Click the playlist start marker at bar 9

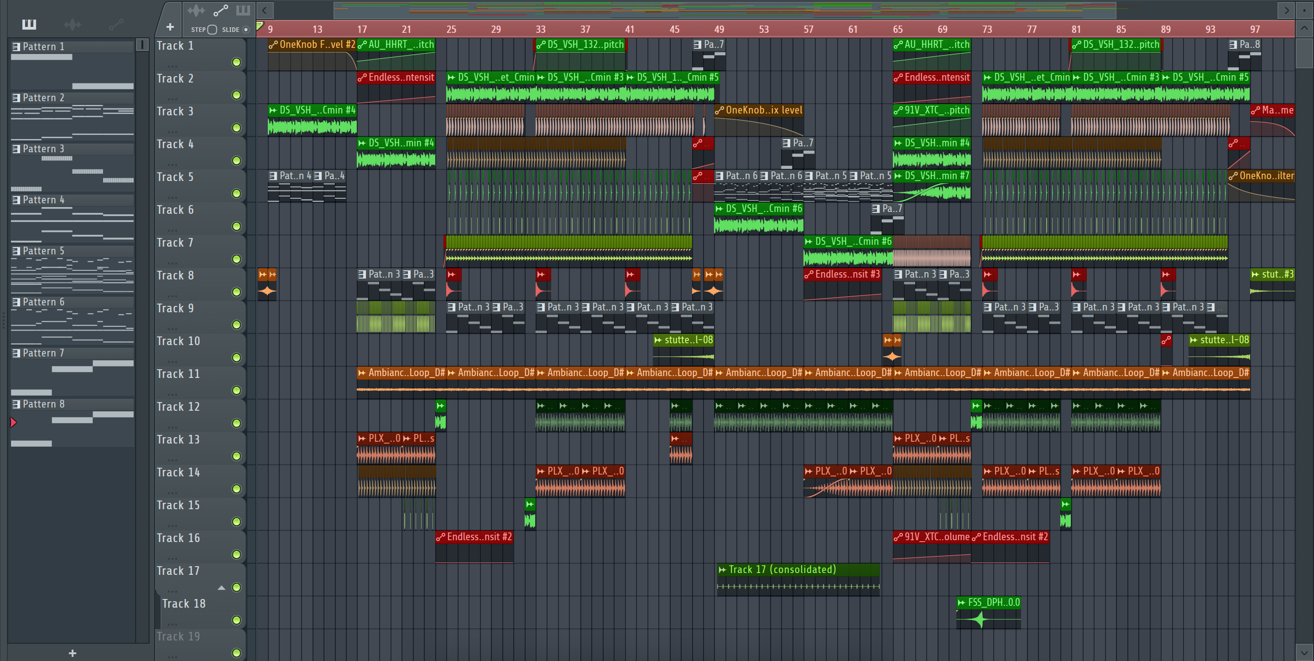[x=260, y=26]
